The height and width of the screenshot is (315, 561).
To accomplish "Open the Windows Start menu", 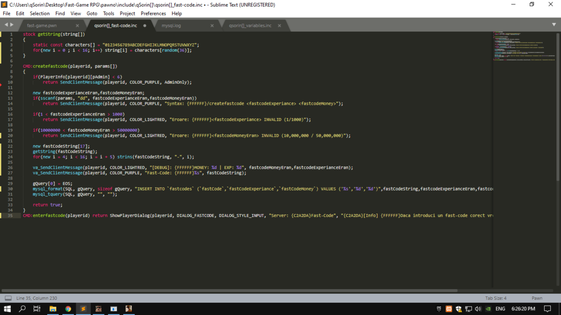I will 7,309.
